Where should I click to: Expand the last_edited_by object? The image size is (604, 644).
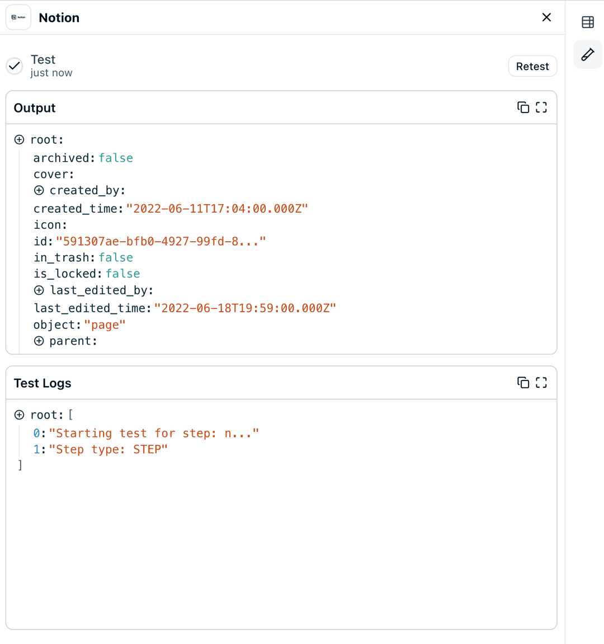(39, 290)
